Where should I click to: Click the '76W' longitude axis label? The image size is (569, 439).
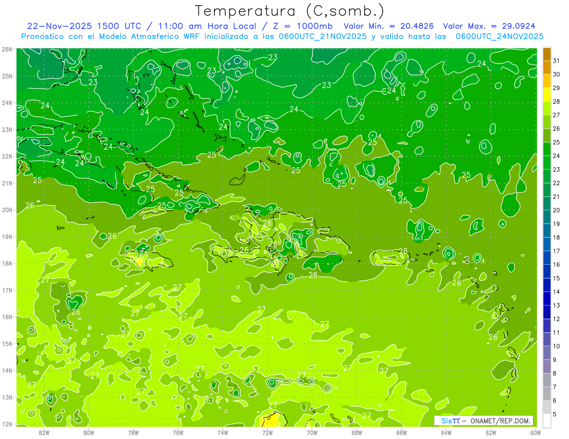pos(178,432)
